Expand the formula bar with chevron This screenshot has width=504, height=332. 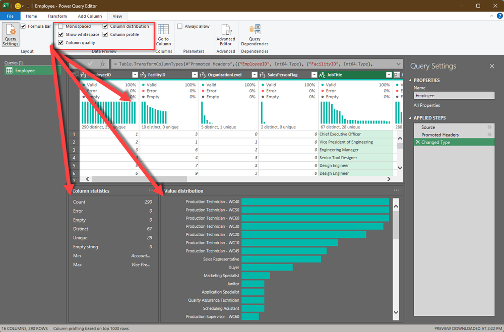pos(398,64)
